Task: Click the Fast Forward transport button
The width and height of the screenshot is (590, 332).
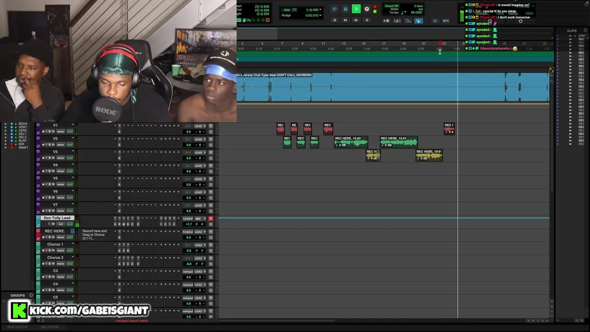Action: pos(356,20)
